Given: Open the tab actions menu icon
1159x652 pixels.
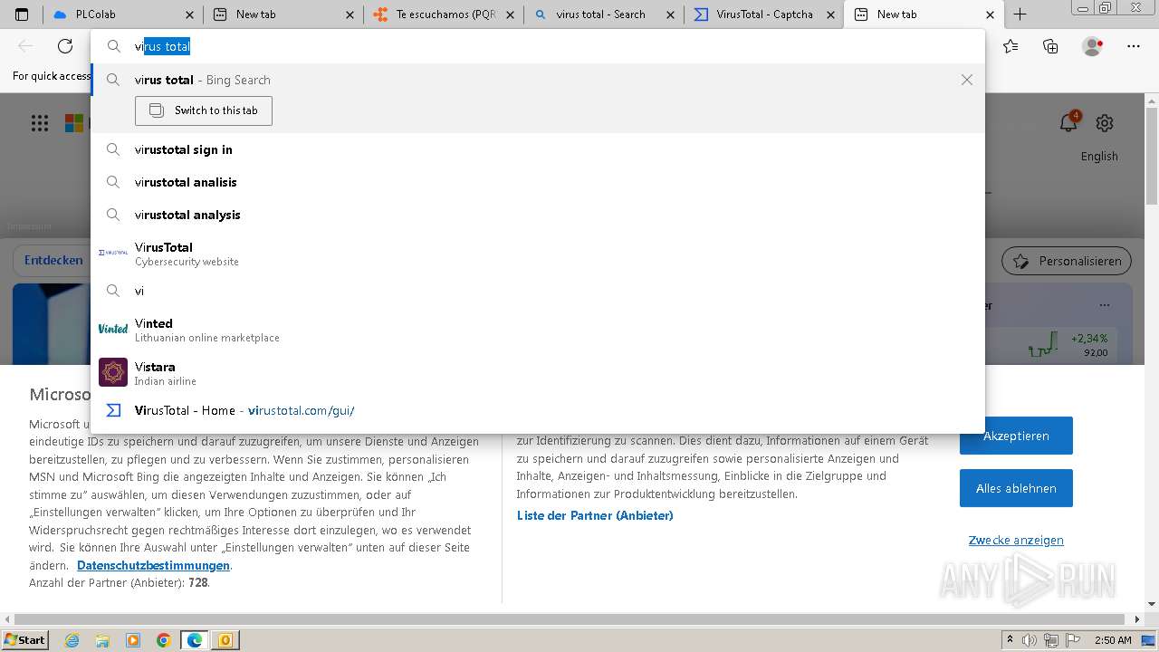Looking at the screenshot, I should point(22,14).
